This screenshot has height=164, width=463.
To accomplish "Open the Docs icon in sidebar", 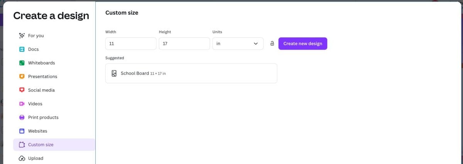I will tap(22, 49).
